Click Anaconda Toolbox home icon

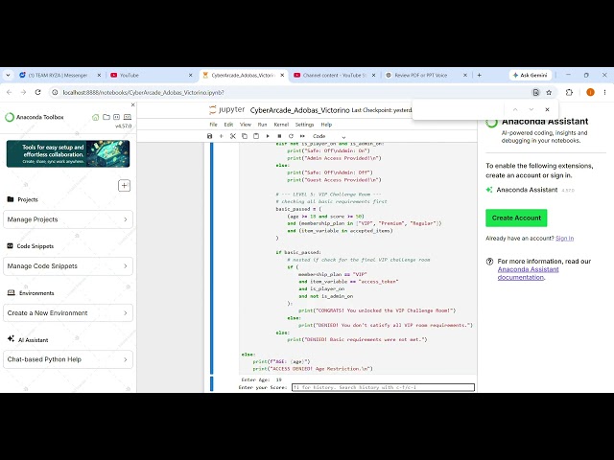coord(95,117)
